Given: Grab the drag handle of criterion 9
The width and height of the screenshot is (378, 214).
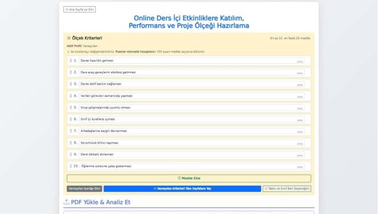Looking at the screenshot, I should [x=71, y=154].
